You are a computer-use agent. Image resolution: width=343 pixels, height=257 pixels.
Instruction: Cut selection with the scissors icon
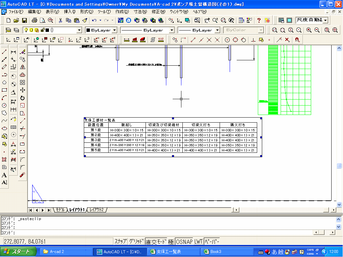pos(60,20)
